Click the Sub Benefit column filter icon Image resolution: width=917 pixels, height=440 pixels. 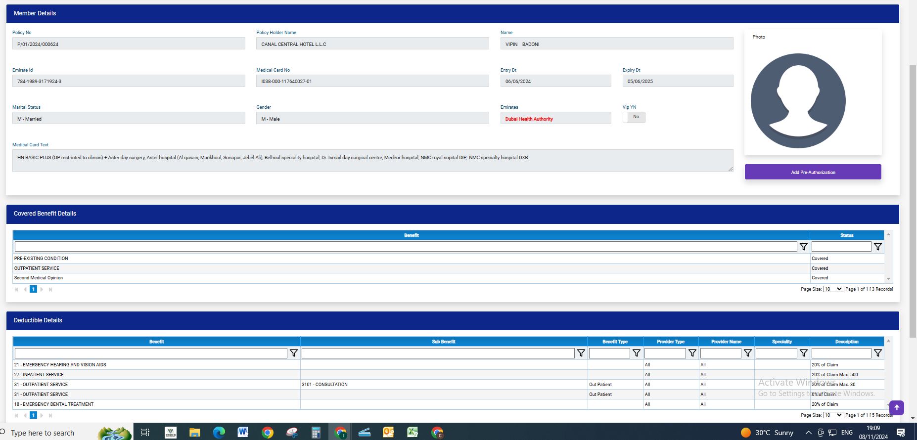point(581,353)
